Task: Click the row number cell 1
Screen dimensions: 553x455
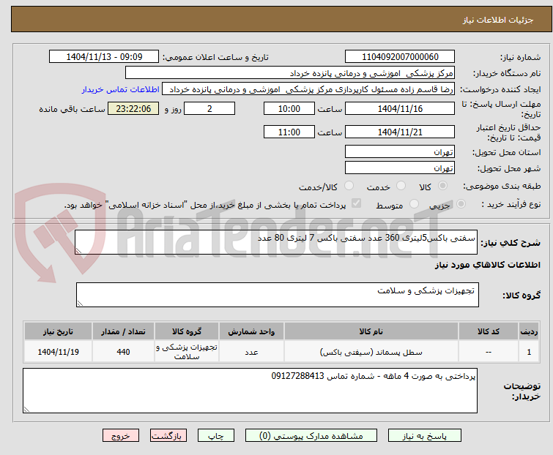Action: pos(529,352)
